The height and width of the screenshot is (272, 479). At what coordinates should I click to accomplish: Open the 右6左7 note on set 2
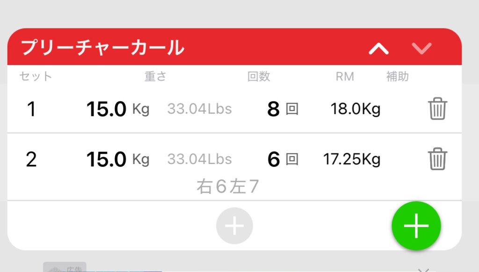click(x=228, y=186)
